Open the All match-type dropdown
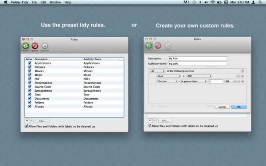This screenshot has height=166, width=266. [x=157, y=71]
